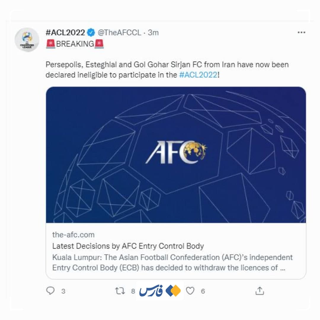The width and height of the screenshot is (320, 320).
Task: Click the Fars news logo watermark
Action: click(x=160, y=291)
